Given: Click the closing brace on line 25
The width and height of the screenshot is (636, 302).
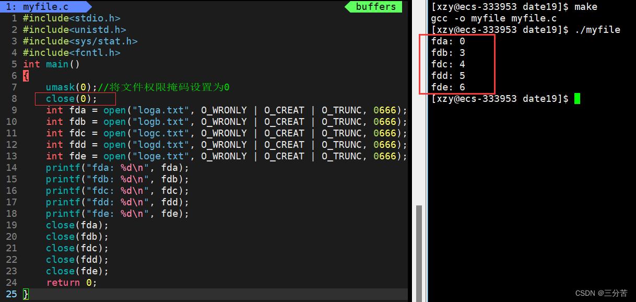Looking at the screenshot, I should coord(26,294).
